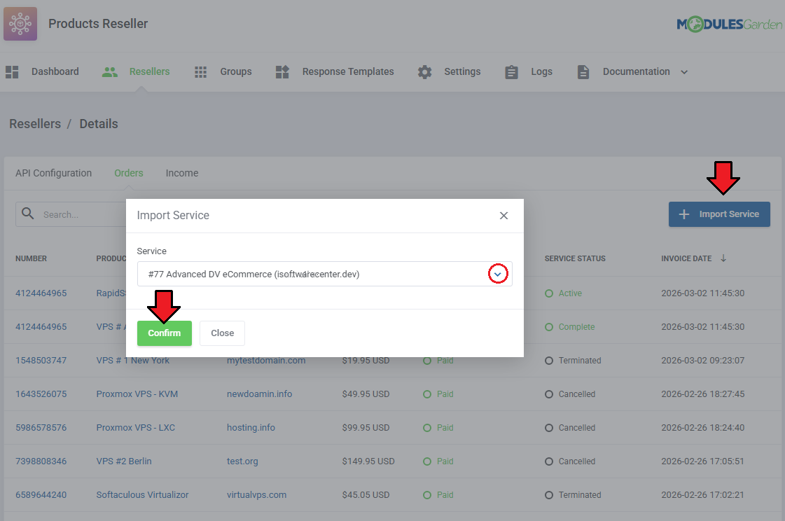Open Softaculous Virtualizor product link
This screenshot has width=785, height=521.
[142, 495]
